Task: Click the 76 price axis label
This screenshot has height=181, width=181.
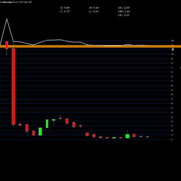Action: tap(172, 77)
